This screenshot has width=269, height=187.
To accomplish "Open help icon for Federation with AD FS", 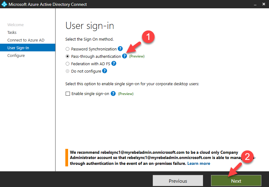I will pos(114,63).
